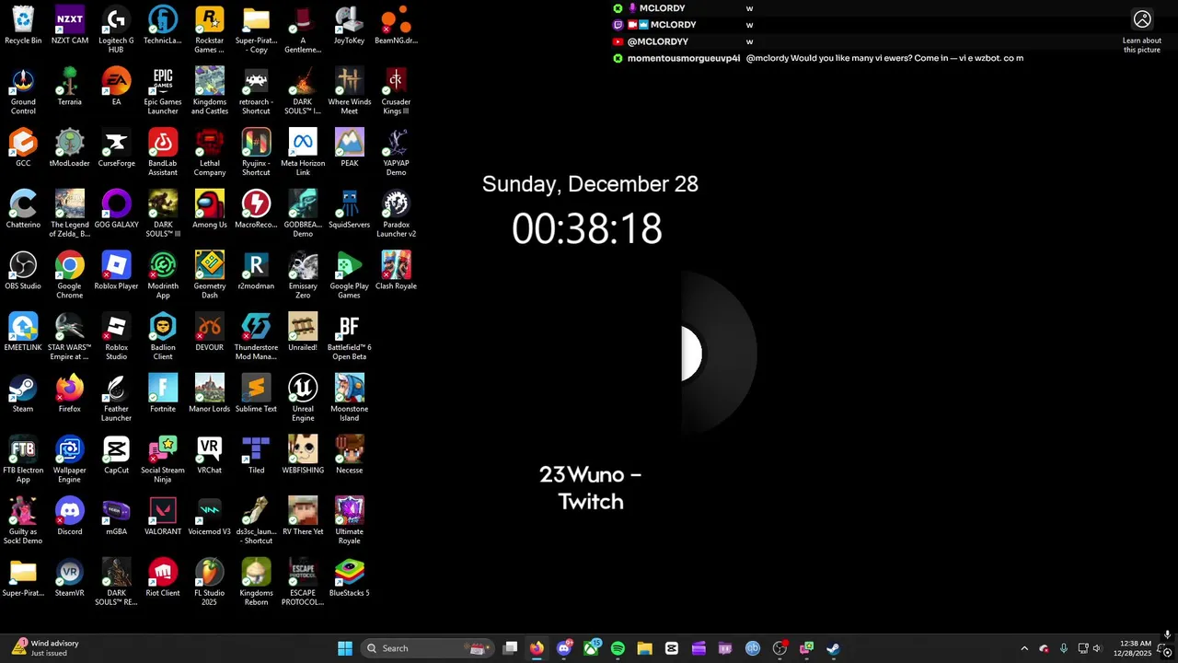
Task: Expand the system tray hidden icons chevron
Action: [1024, 648]
